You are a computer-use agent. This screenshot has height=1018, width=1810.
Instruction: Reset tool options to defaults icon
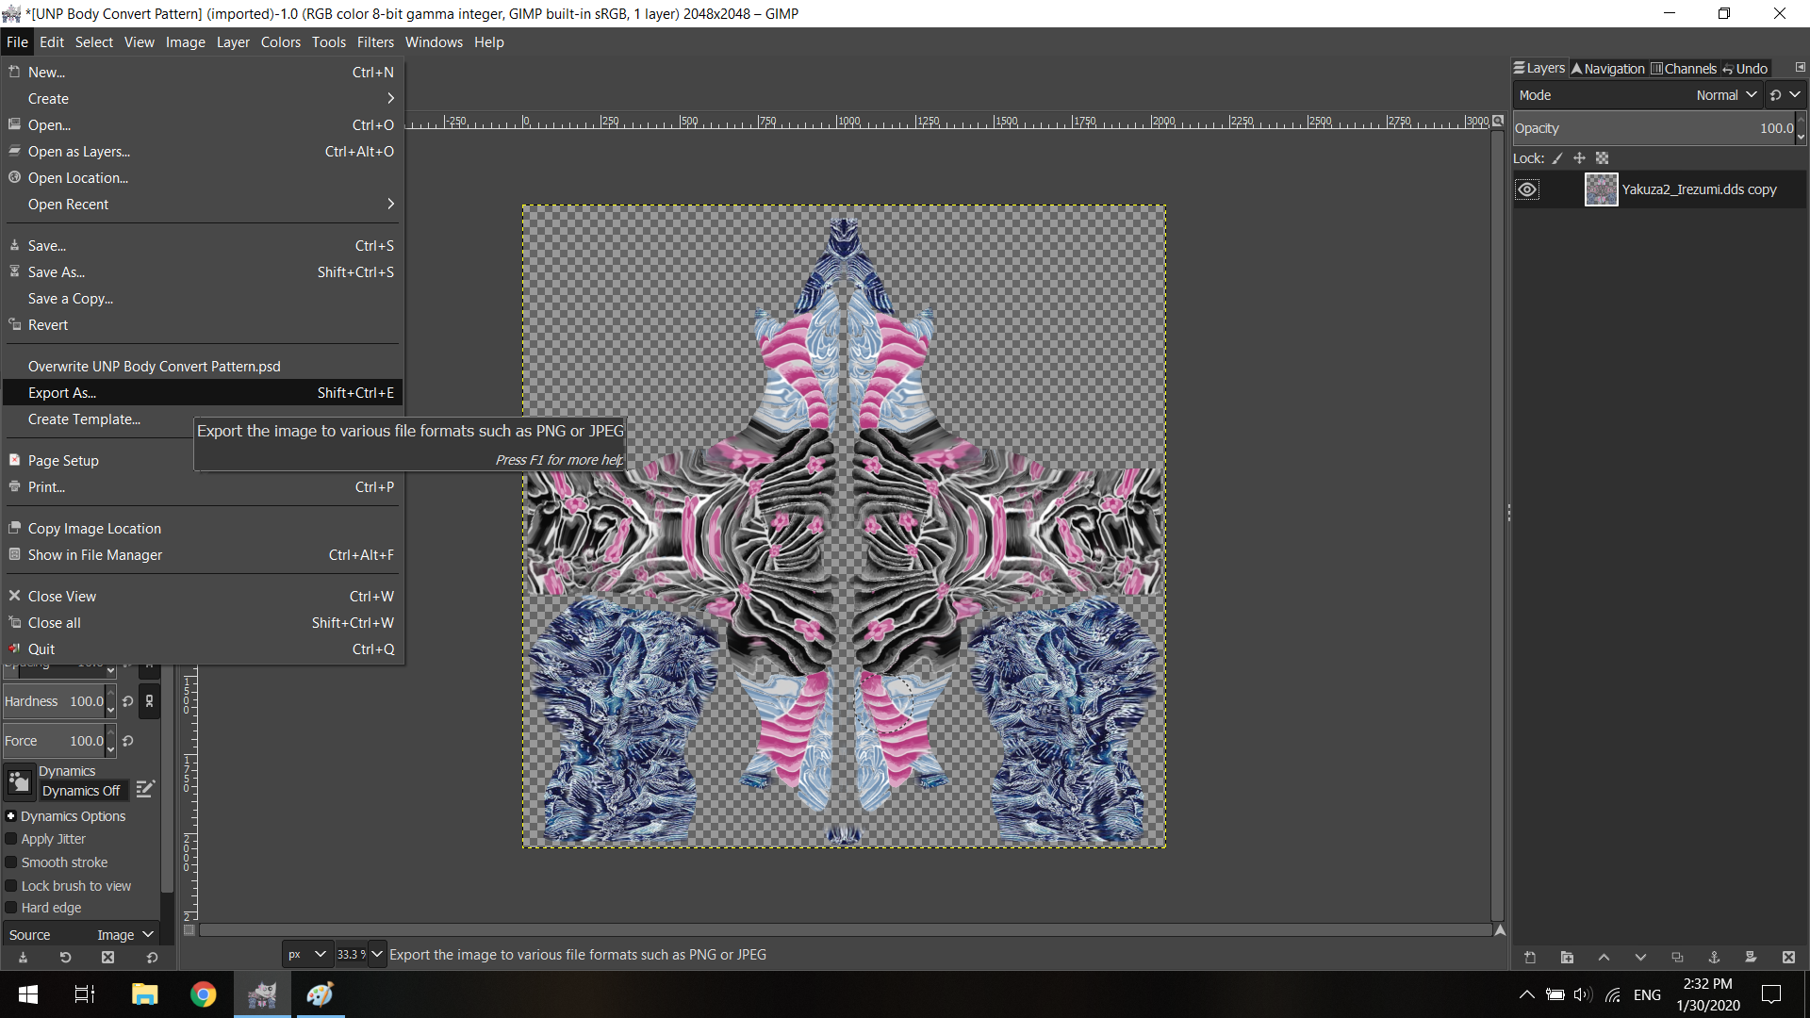point(152,958)
